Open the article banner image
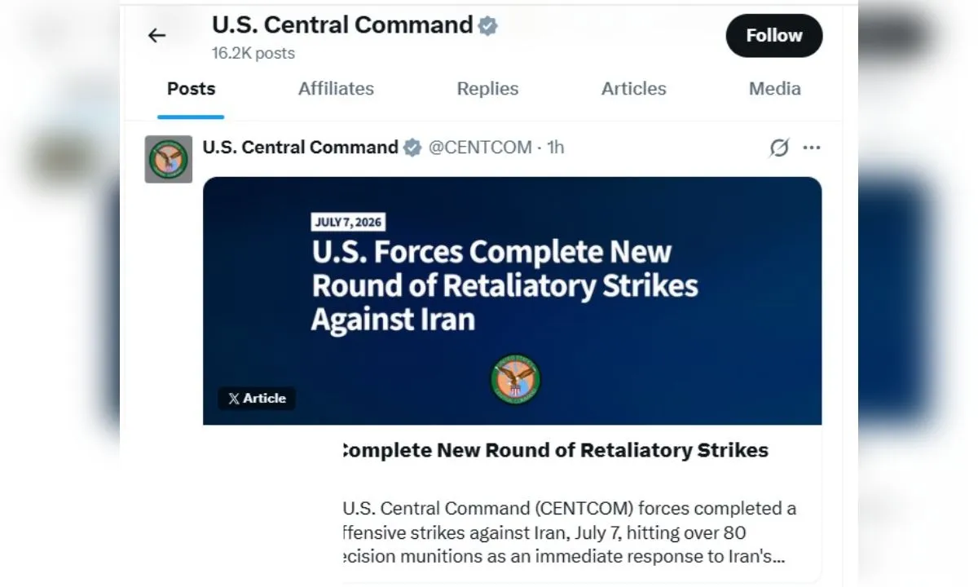Screen dimensions: 978x587 512,301
